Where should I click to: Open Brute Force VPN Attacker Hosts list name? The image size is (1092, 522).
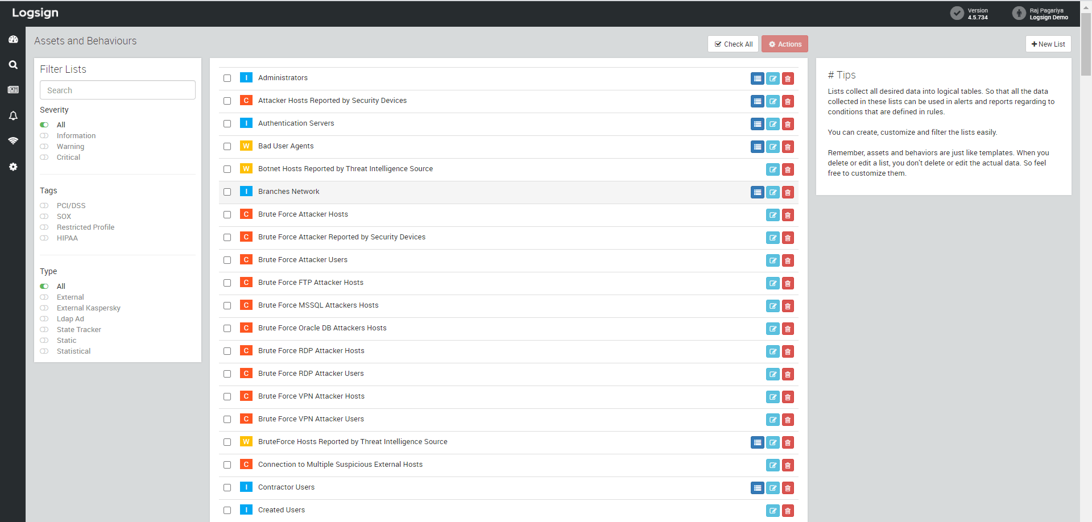pos(311,396)
